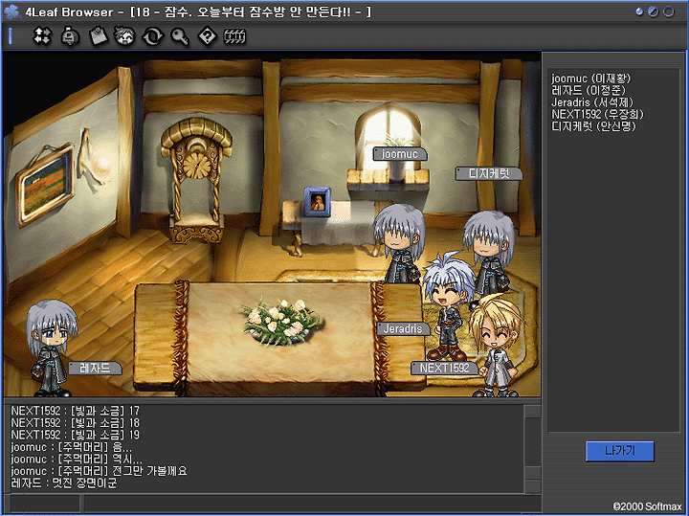The width and height of the screenshot is (689, 516).
Task: Click chat line '[주먹머리] 역시...'
Action: click(x=77, y=459)
